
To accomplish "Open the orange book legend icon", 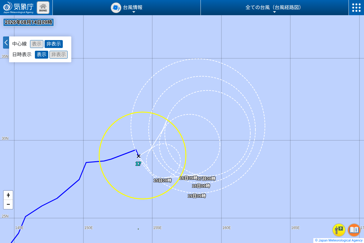I will [354, 230].
